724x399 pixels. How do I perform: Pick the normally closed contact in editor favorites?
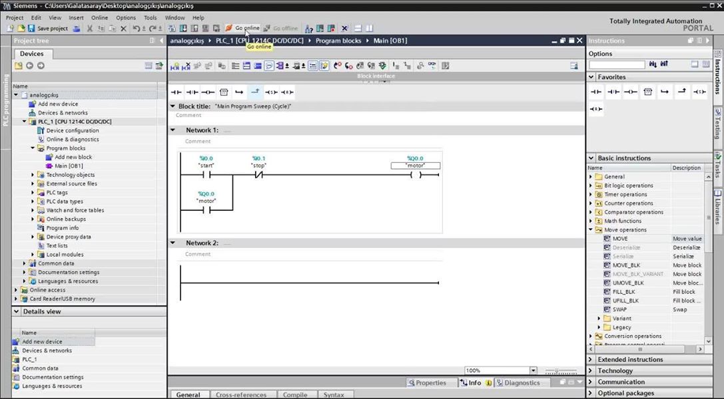[192, 92]
